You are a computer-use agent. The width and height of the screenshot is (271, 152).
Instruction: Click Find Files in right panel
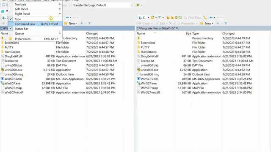click(x=193, y=18)
